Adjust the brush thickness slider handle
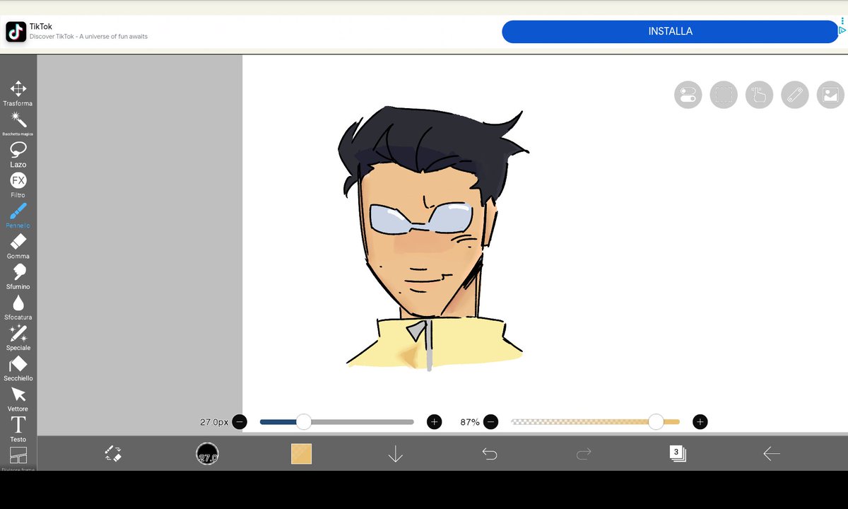The height and width of the screenshot is (509, 848). click(x=304, y=422)
